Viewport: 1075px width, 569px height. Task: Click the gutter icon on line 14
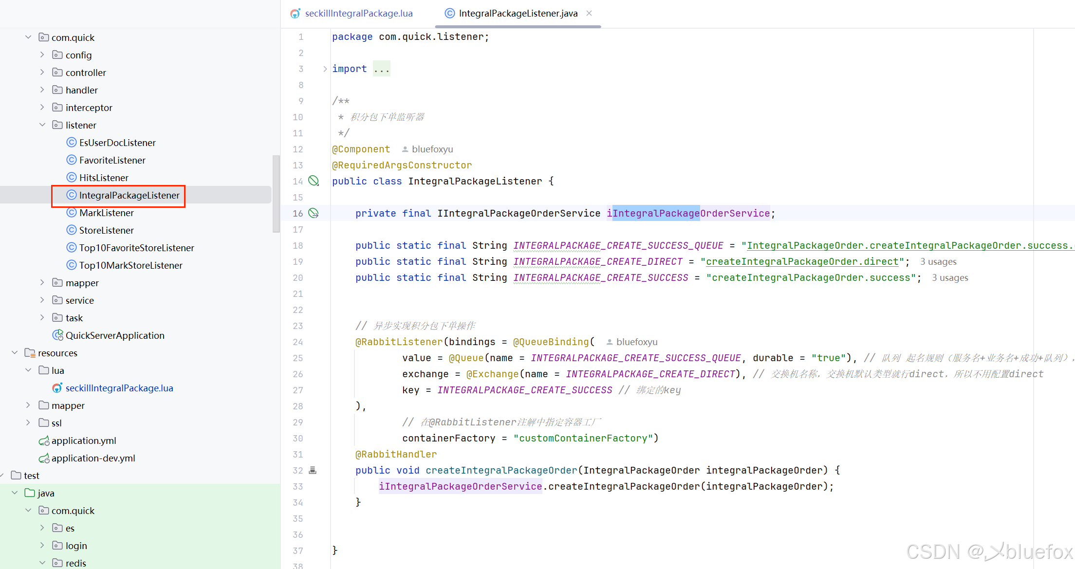pyautogui.click(x=314, y=181)
